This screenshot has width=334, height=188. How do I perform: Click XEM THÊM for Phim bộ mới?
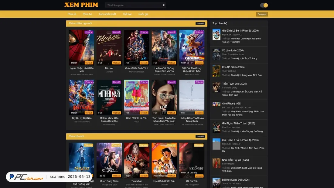(200, 137)
